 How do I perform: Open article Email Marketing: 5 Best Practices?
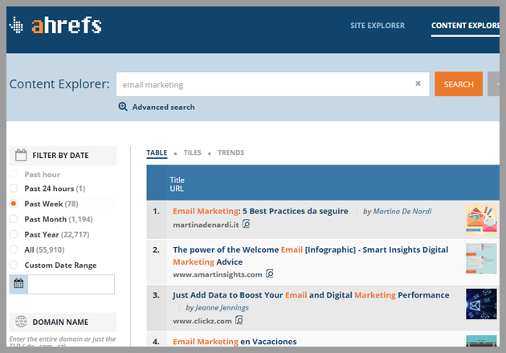[x=260, y=211]
